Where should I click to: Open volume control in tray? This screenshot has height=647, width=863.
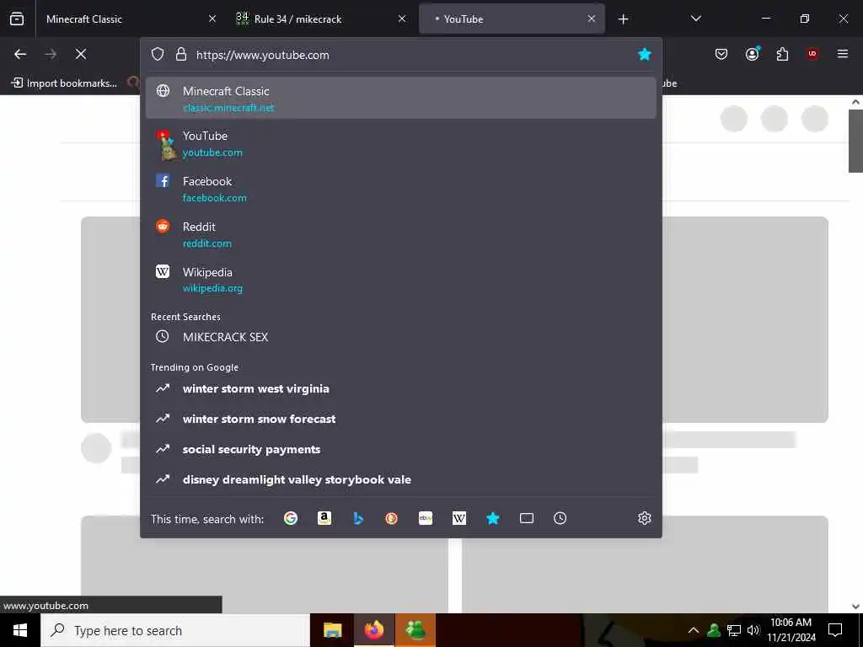point(753,630)
